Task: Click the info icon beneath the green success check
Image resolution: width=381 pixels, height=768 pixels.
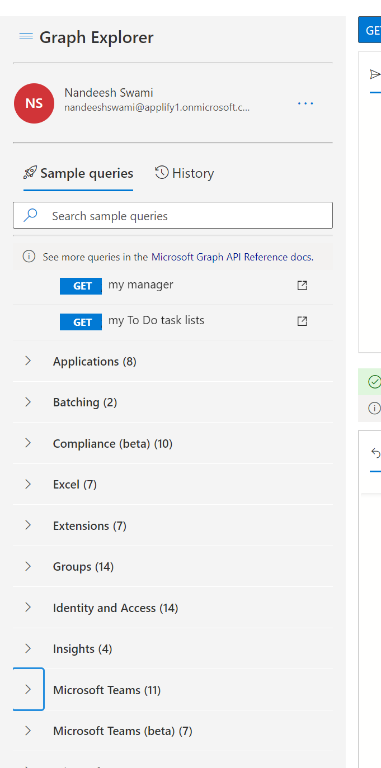Action: [374, 408]
